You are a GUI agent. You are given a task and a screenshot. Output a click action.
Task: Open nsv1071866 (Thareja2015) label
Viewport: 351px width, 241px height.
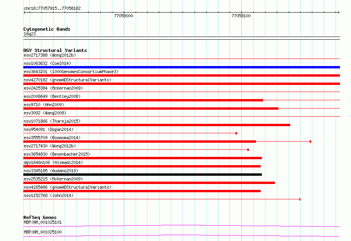[52, 121]
